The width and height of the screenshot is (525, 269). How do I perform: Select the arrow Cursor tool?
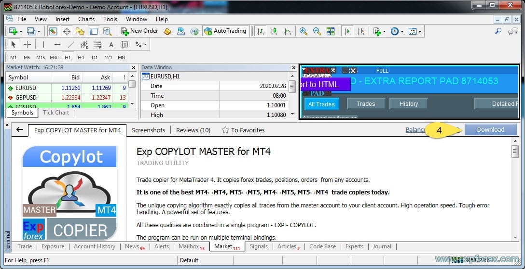click(14, 44)
